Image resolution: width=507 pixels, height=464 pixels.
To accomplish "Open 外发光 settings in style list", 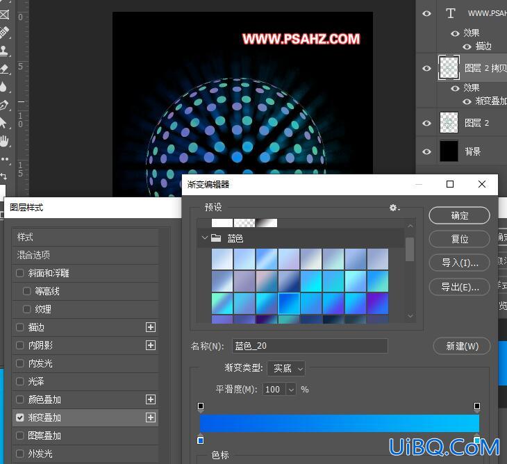I will 85,454.
